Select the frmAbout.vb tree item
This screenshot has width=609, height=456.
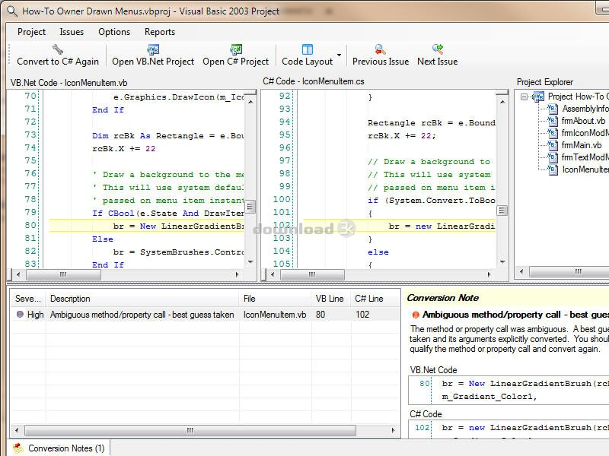pos(583,121)
